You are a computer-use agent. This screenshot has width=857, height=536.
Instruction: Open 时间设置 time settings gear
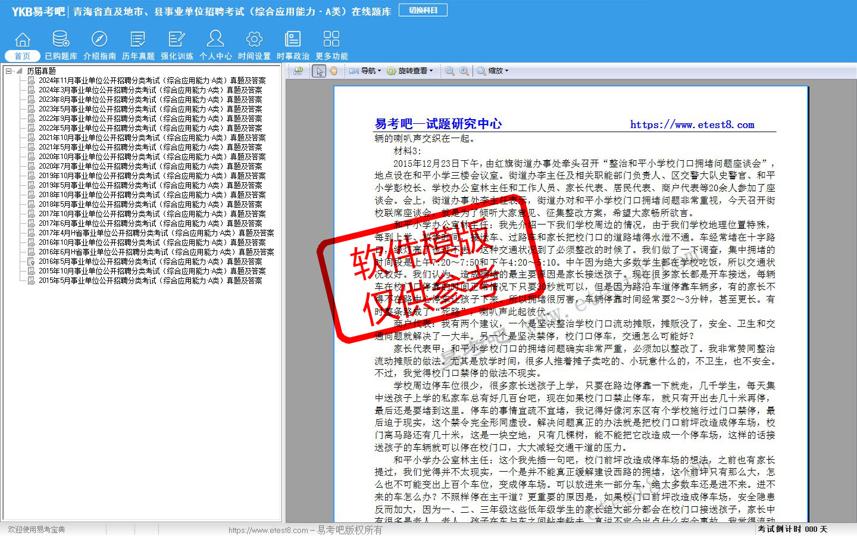(x=254, y=45)
